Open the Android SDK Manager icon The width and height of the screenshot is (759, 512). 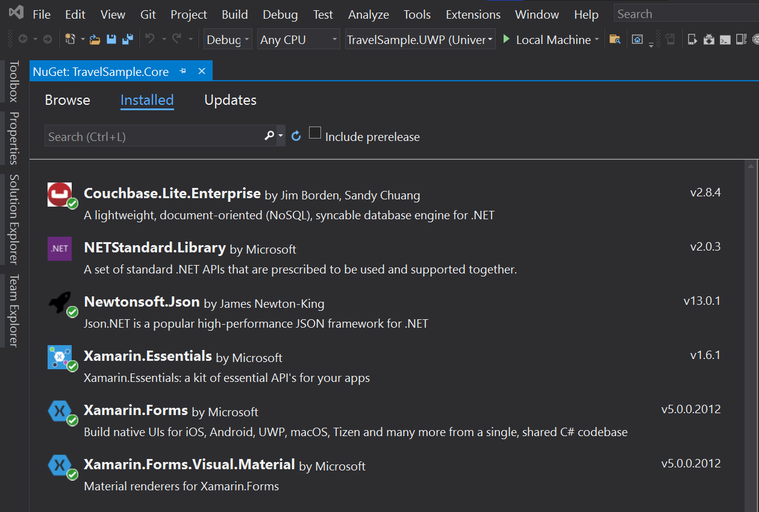click(709, 40)
